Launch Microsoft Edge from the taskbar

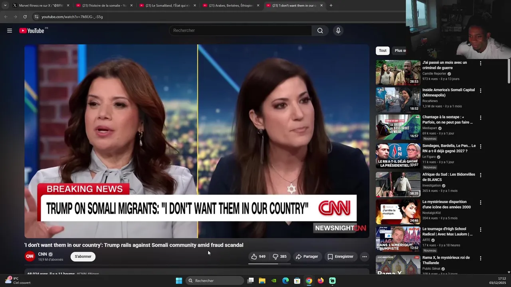click(285, 281)
